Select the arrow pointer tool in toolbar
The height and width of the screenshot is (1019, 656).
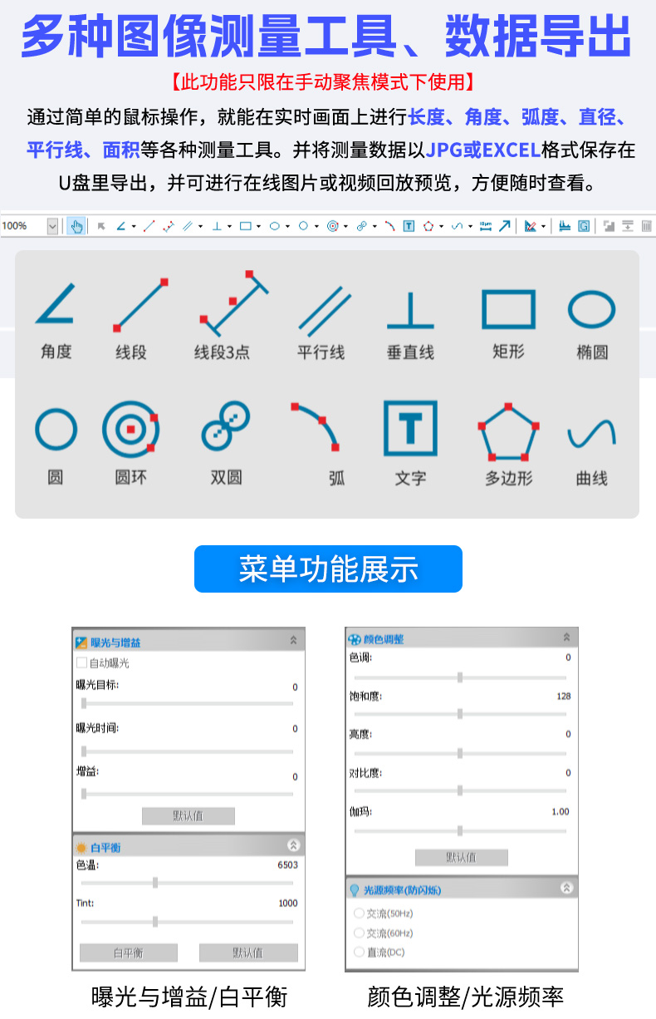click(101, 226)
